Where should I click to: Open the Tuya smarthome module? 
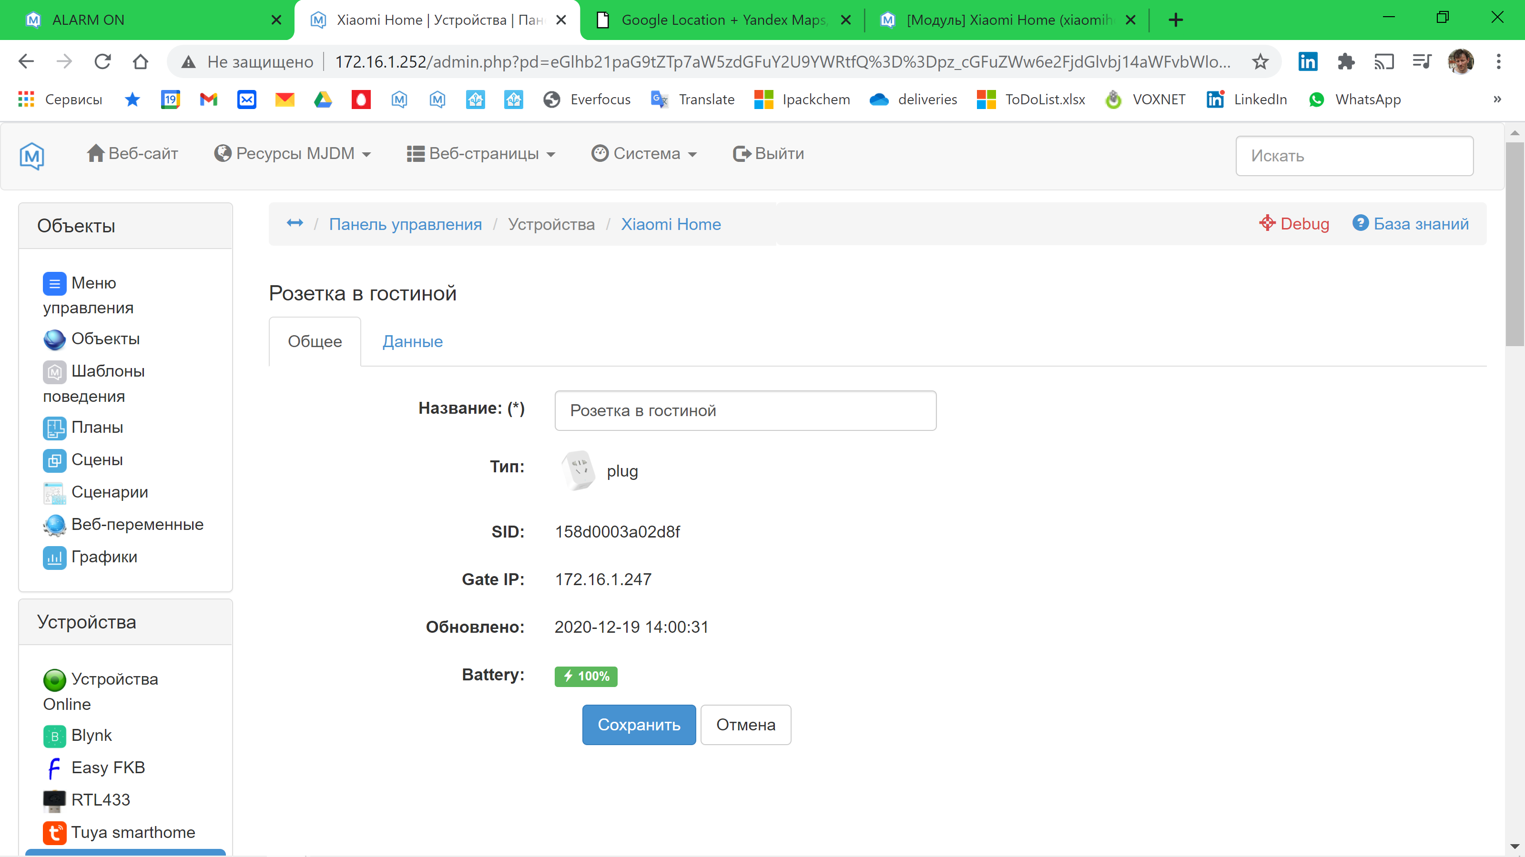[132, 832]
